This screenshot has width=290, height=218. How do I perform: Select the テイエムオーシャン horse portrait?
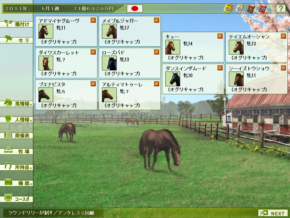[236, 47]
